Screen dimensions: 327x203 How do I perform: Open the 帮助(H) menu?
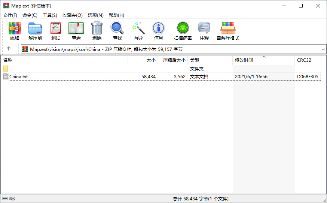coord(116,15)
